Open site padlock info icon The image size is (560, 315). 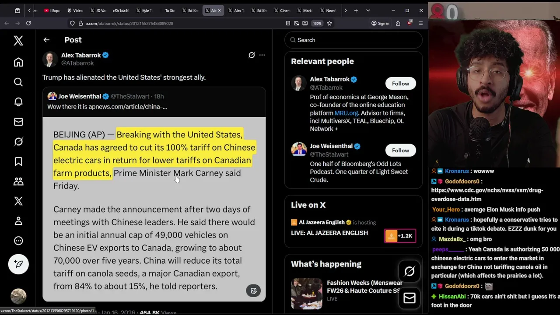[x=81, y=23]
